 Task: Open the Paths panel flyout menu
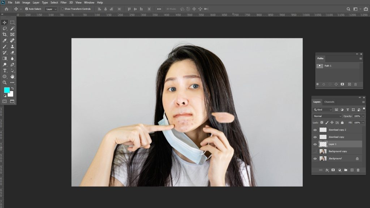pyautogui.click(x=361, y=58)
